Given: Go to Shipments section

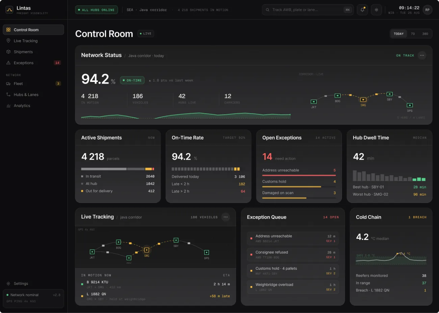Looking at the screenshot, I should [x=33, y=52].
